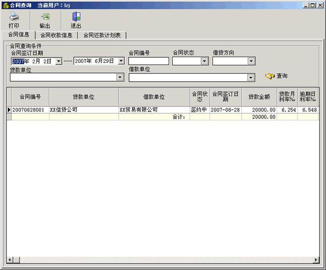Click the 逾期日利率‰ column header
This screenshot has height=270, width=326.
[308, 97]
